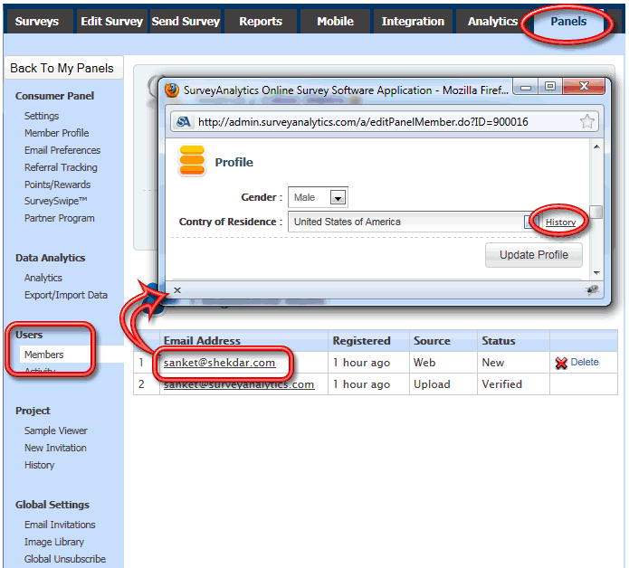The width and height of the screenshot is (629, 568).
Task: Open Partner Program
Action: point(60,219)
